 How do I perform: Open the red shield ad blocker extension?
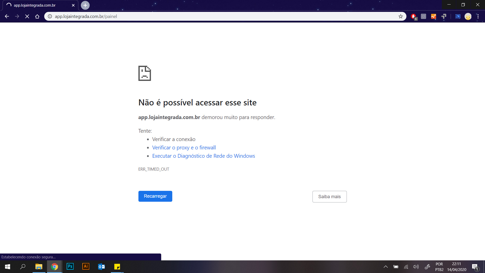(x=414, y=16)
